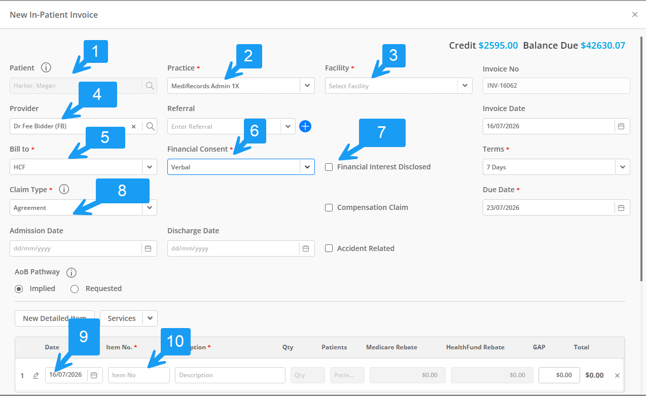Open calendar for item row date
This screenshot has width=646, height=396.
[94, 375]
